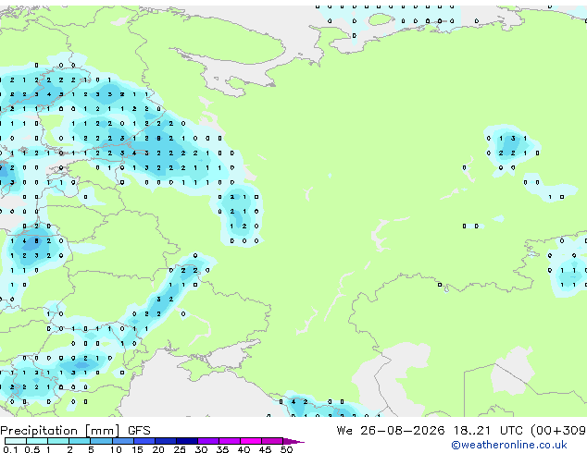Pick the legend swatch between 45 and 50
Viewport: 587px width, 453px height.
point(272,441)
